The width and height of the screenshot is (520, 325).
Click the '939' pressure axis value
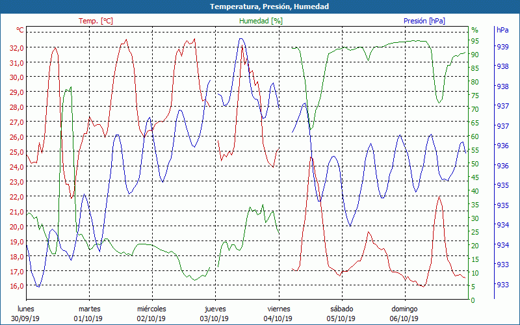[x=502, y=47]
